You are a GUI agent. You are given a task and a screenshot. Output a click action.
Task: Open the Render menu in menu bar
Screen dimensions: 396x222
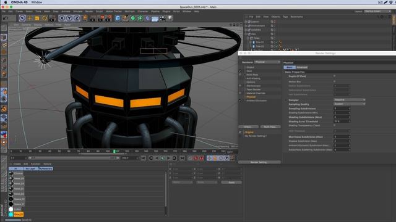tap(89, 11)
